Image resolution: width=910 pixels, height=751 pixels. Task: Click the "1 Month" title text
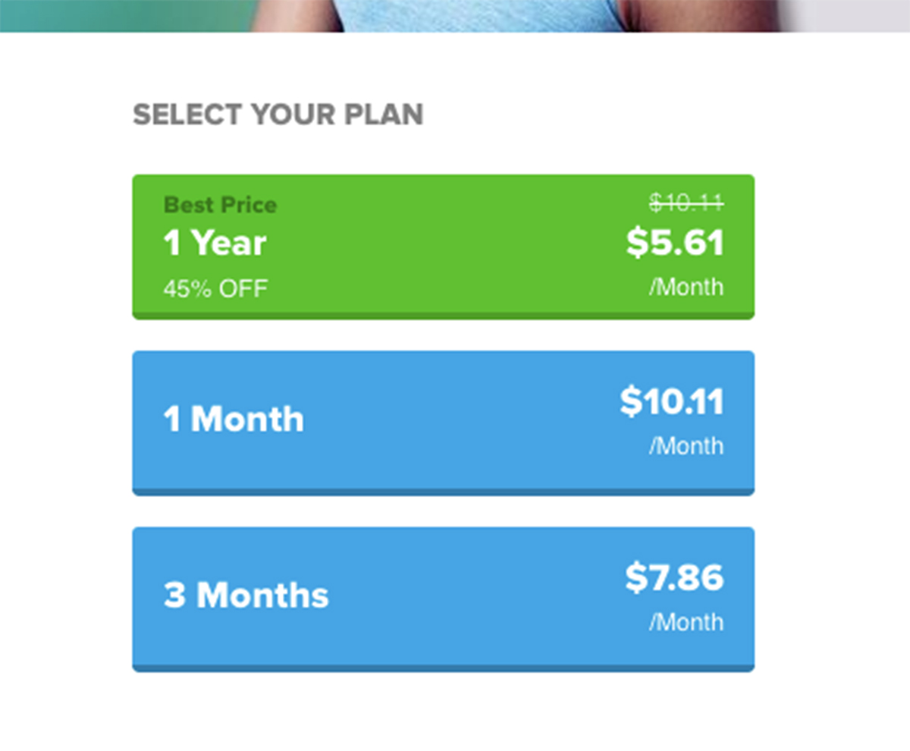[x=234, y=419]
